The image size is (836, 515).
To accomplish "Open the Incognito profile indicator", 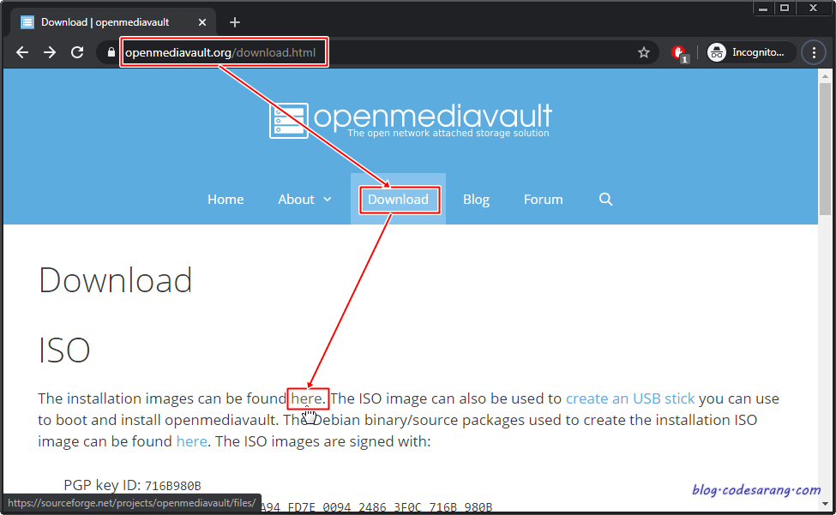I will click(751, 52).
